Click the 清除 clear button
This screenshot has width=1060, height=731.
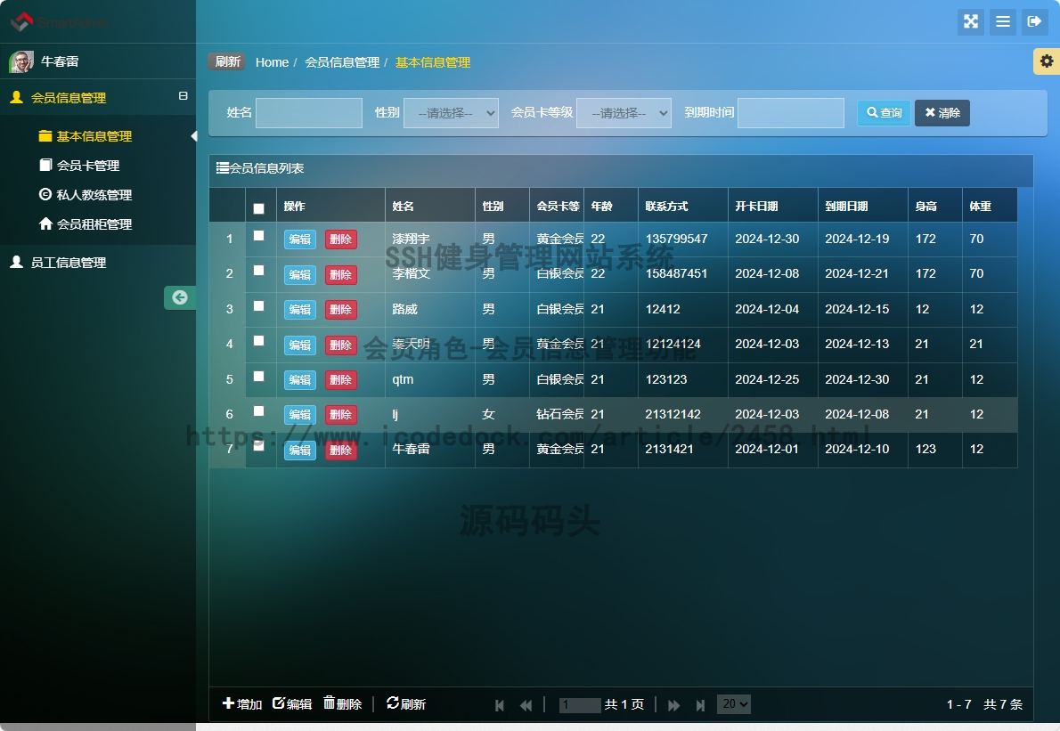942,113
